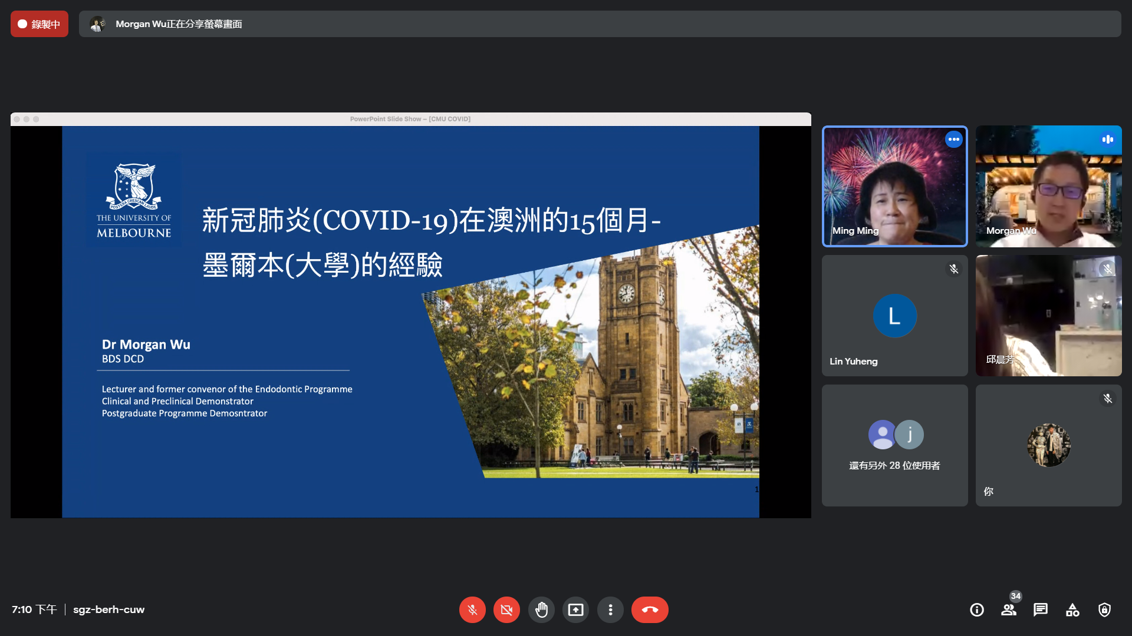The image size is (1132, 636).
Task: Click Morgan Wu's speaking audio indicator
Action: pos(1108,140)
